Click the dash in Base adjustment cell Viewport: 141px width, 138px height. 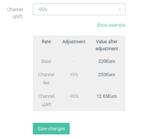[x=74, y=61]
